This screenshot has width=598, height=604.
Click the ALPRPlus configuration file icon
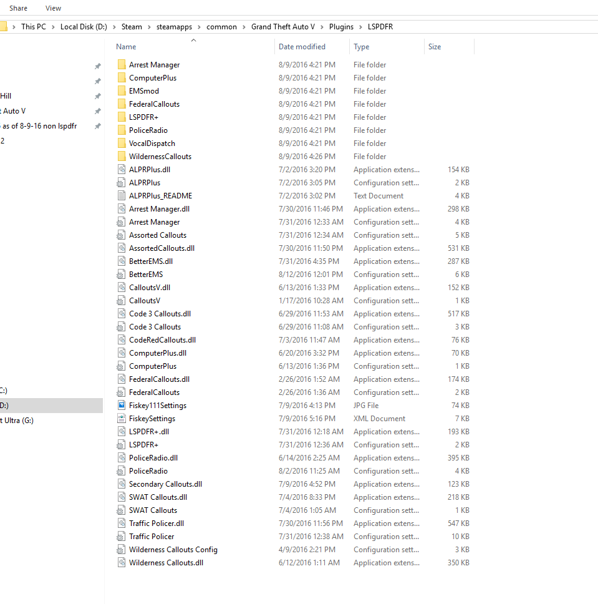click(x=122, y=182)
